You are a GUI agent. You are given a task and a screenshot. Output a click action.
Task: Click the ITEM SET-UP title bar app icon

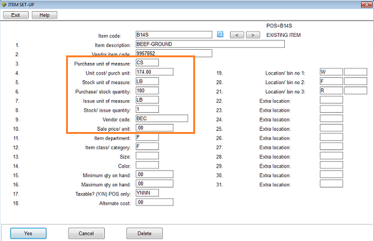coord(4,4)
